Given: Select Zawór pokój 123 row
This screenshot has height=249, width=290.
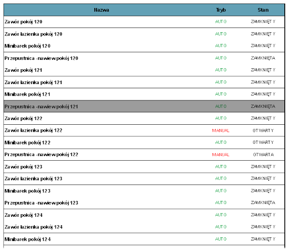Looking at the screenshot, I should (144, 167).
